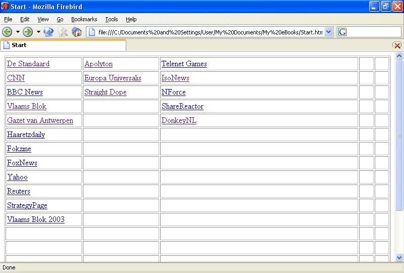This screenshot has height=273, width=404.
Task: Click the Back navigation arrow
Action: coord(7,32)
